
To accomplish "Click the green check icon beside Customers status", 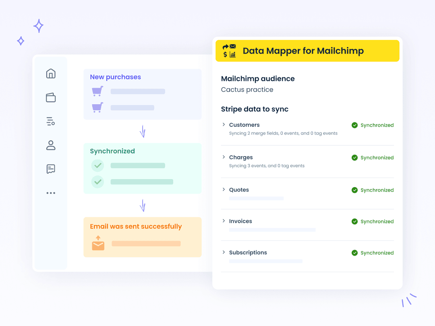I will (x=354, y=125).
